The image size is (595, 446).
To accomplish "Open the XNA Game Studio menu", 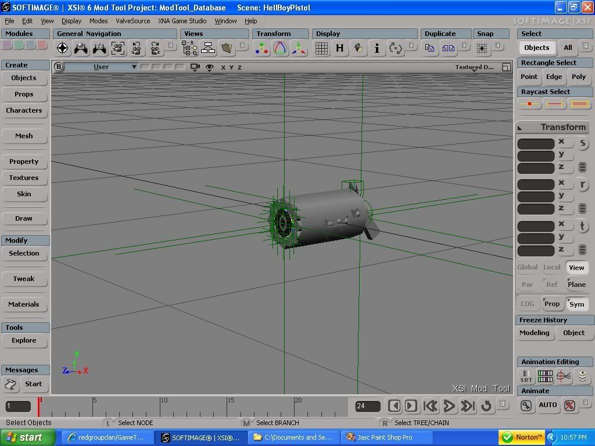I will (182, 21).
